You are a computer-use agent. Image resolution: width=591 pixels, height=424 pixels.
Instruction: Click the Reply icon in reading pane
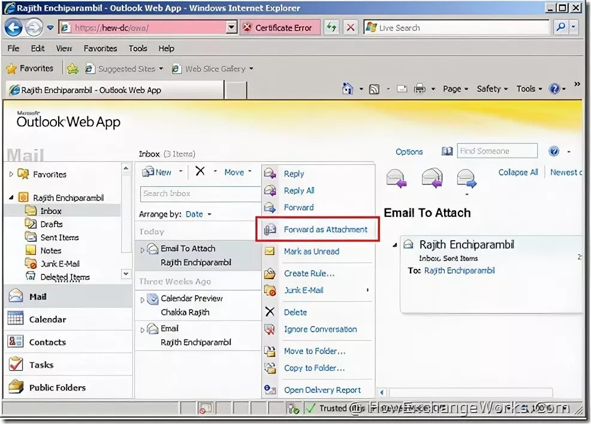[397, 178]
